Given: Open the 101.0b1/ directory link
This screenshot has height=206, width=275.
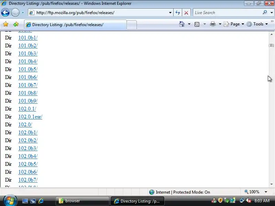Looking at the screenshot, I should click(x=28, y=38).
